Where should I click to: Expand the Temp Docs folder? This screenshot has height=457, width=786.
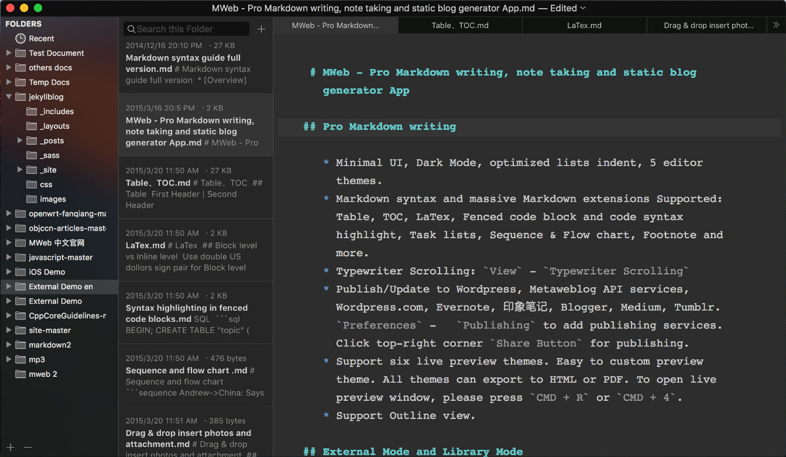pos(9,82)
